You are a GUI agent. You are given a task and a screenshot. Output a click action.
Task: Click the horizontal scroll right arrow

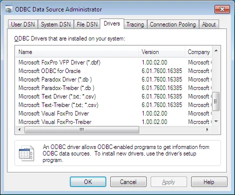[x=207, y=129]
